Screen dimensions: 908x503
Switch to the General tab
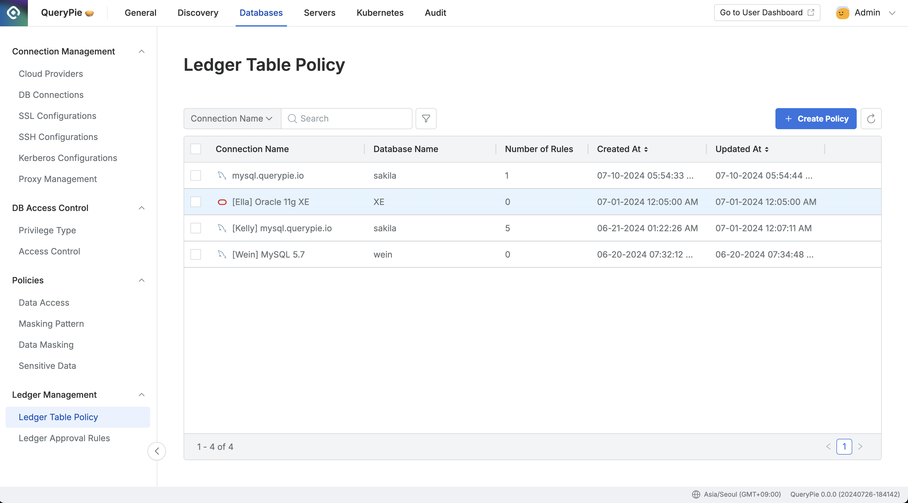[x=140, y=13]
